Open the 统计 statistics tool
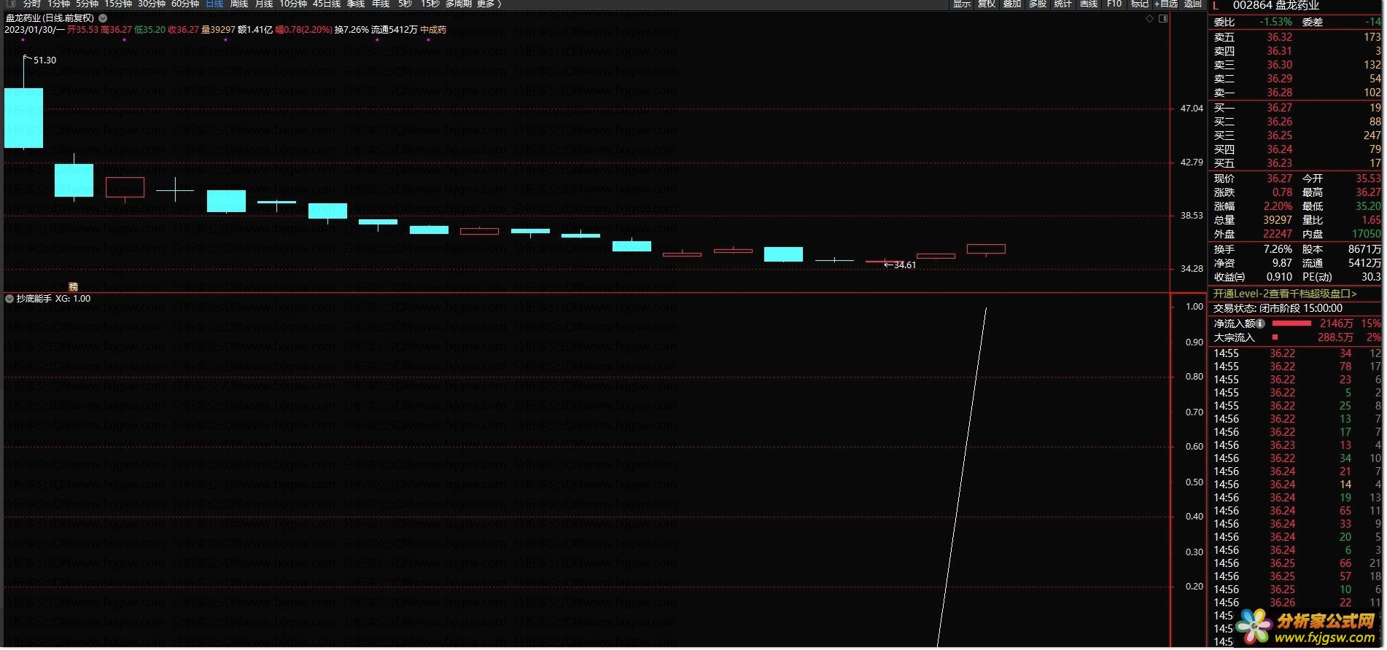 (x=1063, y=4)
